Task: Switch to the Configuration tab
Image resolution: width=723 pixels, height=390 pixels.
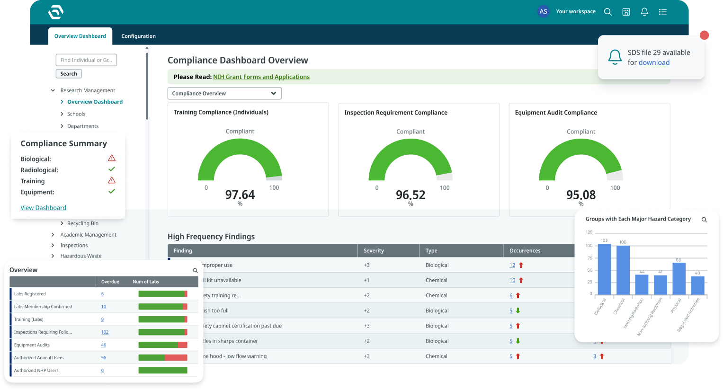Action: pos(138,36)
